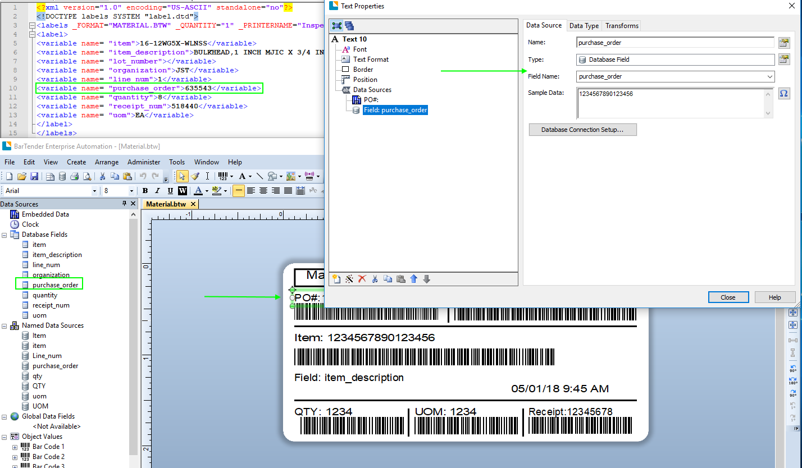Image resolution: width=802 pixels, height=468 pixels.
Task: Click the Database Connection Setup button
Action: (582, 130)
